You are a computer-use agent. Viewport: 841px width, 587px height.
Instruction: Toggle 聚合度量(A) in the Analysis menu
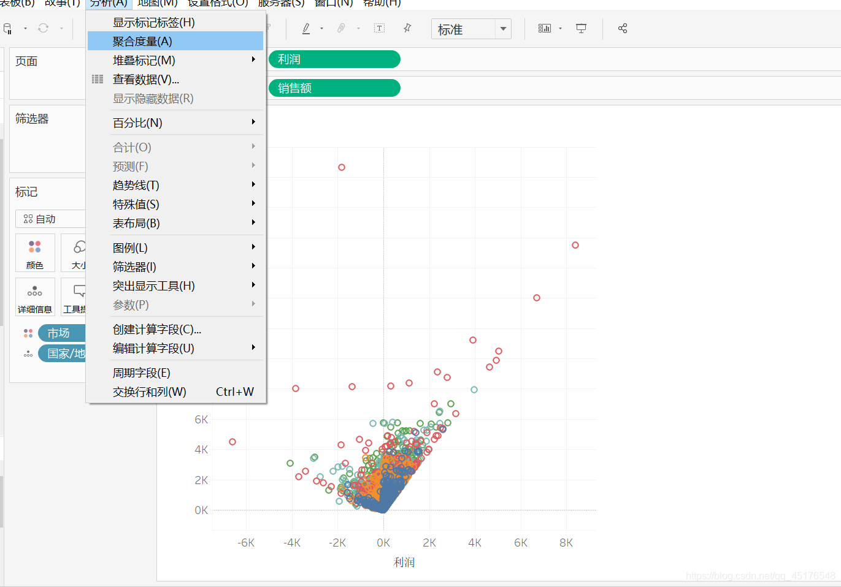coord(175,41)
